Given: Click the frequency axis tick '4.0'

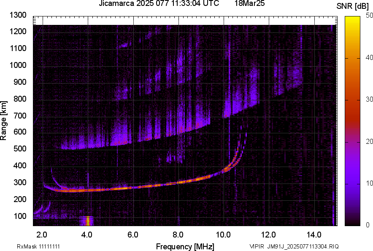Looking at the screenshot, I should (87, 235).
